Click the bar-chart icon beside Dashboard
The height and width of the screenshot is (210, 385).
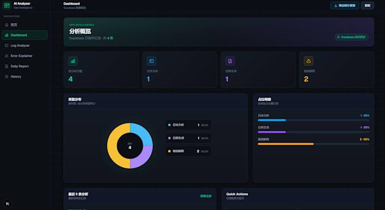(x=7, y=35)
